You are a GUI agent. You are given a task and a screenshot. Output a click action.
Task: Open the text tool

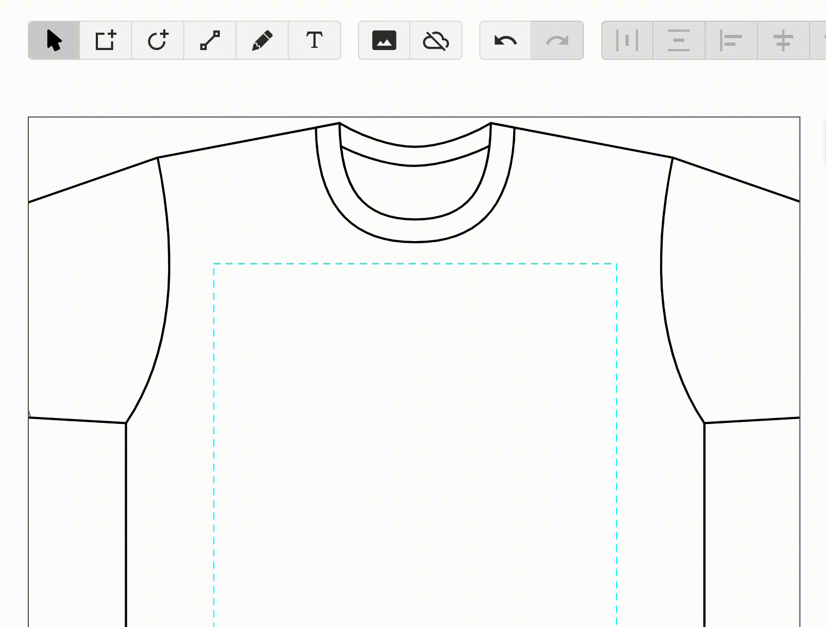tap(314, 40)
